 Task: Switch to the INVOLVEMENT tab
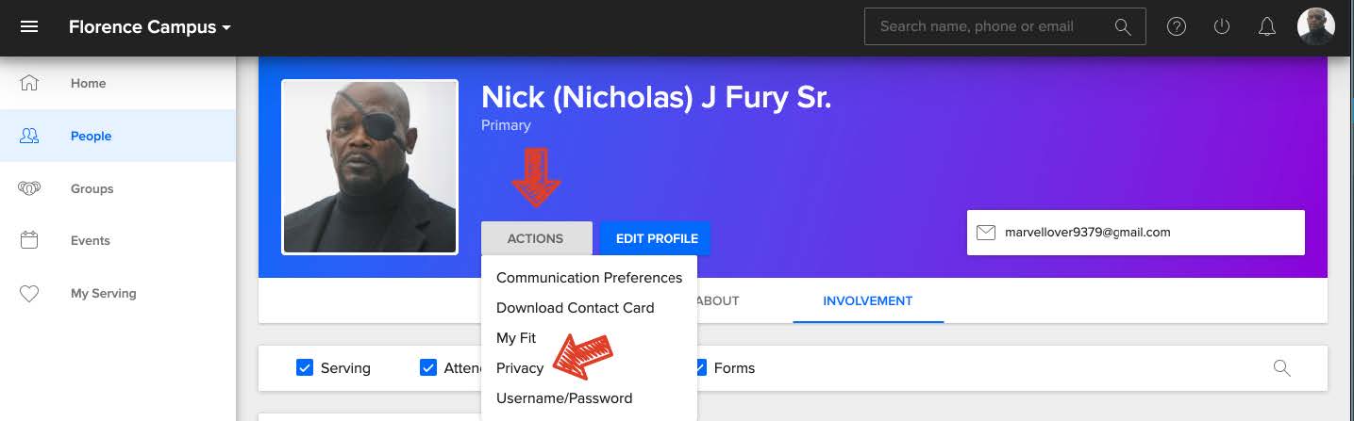pos(868,301)
